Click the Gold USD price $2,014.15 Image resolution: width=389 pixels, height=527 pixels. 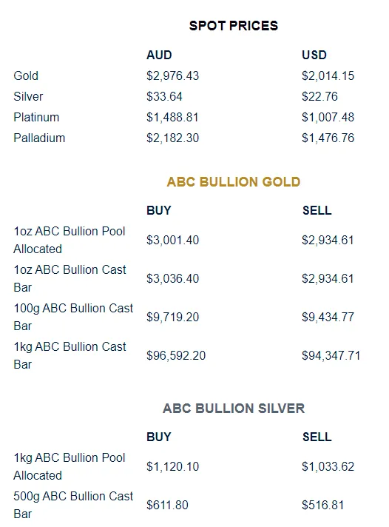pyautogui.click(x=328, y=76)
